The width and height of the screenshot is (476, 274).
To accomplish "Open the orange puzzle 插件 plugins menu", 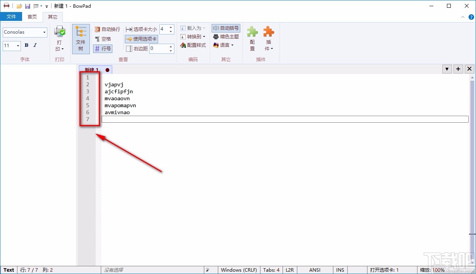I will [x=269, y=39].
